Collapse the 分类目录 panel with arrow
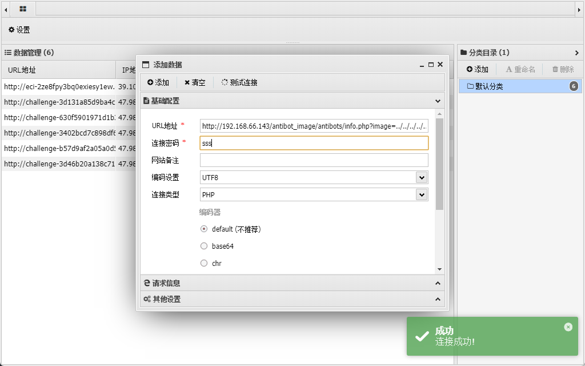 pos(577,53)
